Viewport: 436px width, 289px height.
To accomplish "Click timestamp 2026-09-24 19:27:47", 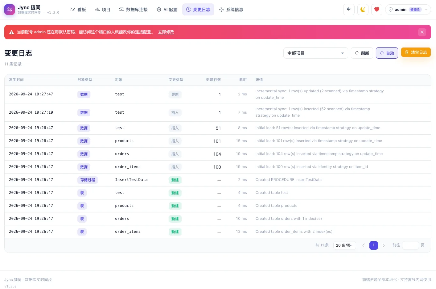I will [x=31, y=94].
